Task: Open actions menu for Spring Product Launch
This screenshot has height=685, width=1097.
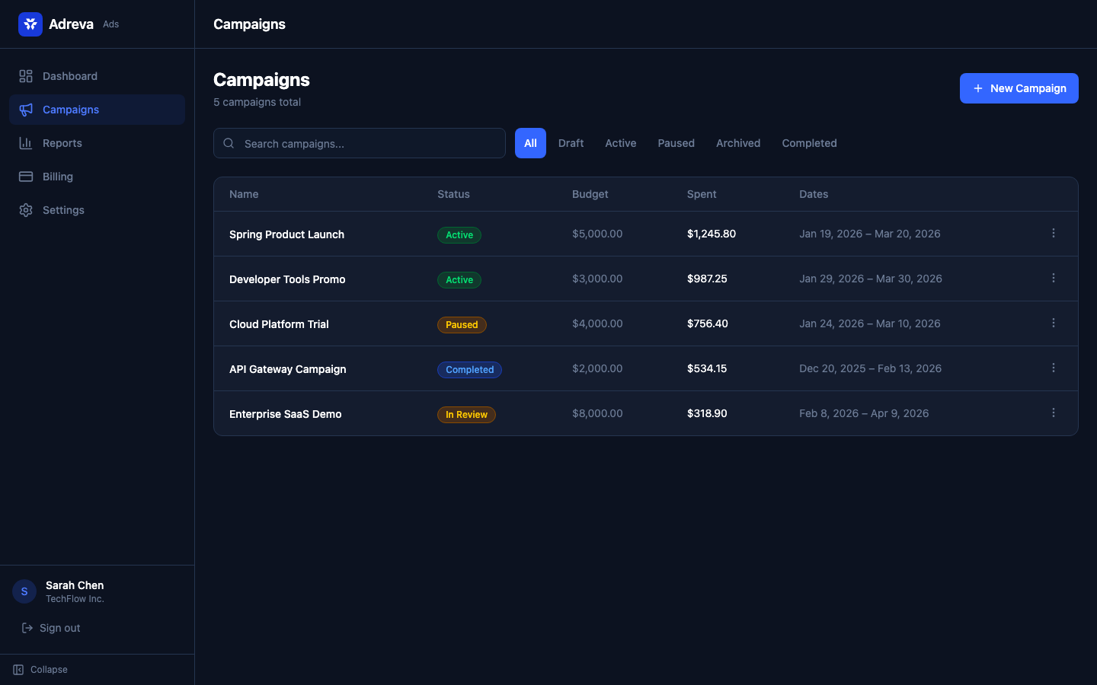Action: [1054, 234]
